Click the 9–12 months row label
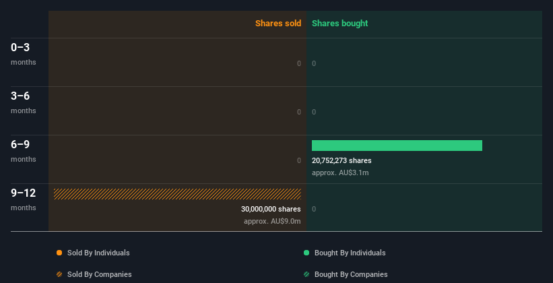553x283 pixels. [x=24, y=199]
